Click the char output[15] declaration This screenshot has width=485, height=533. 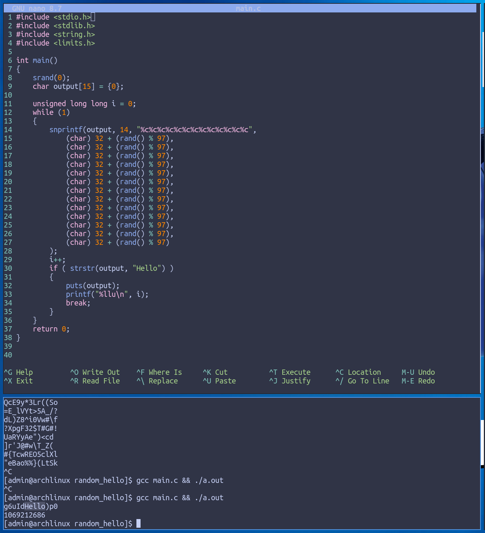pos(78,86)
